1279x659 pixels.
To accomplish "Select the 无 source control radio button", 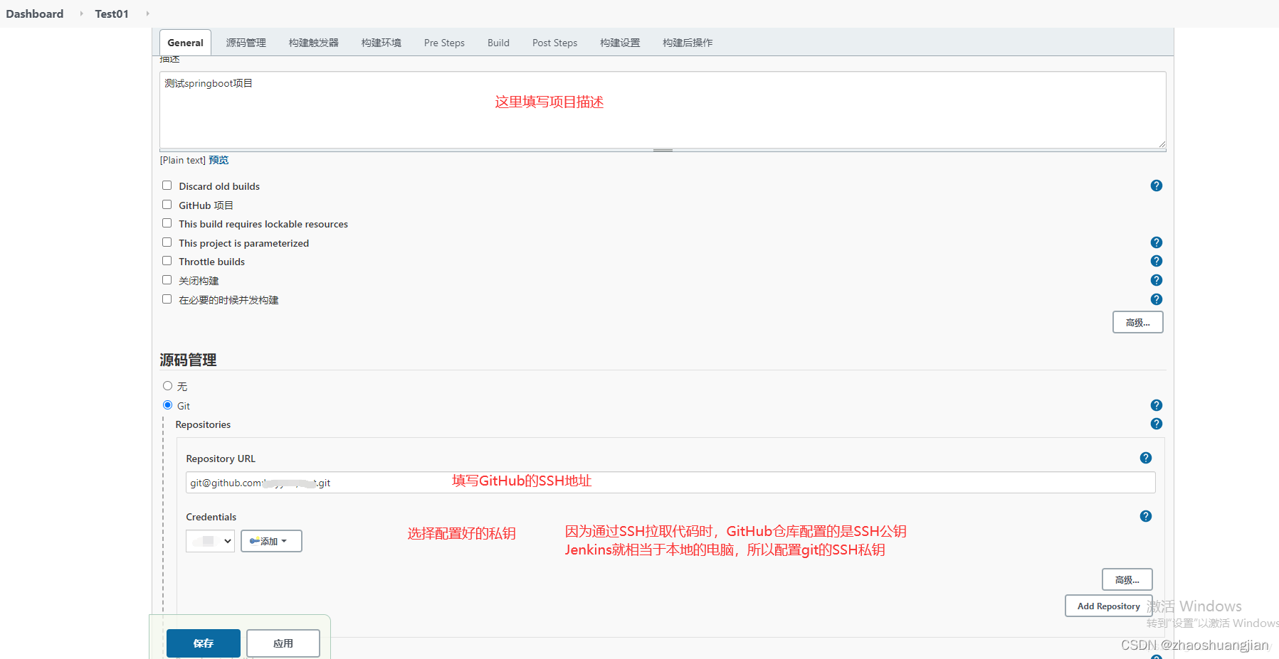I will pyautogui.click(x=167, y=385).
